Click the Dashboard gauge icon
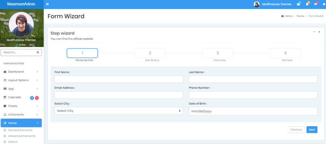 coord(5,72)
